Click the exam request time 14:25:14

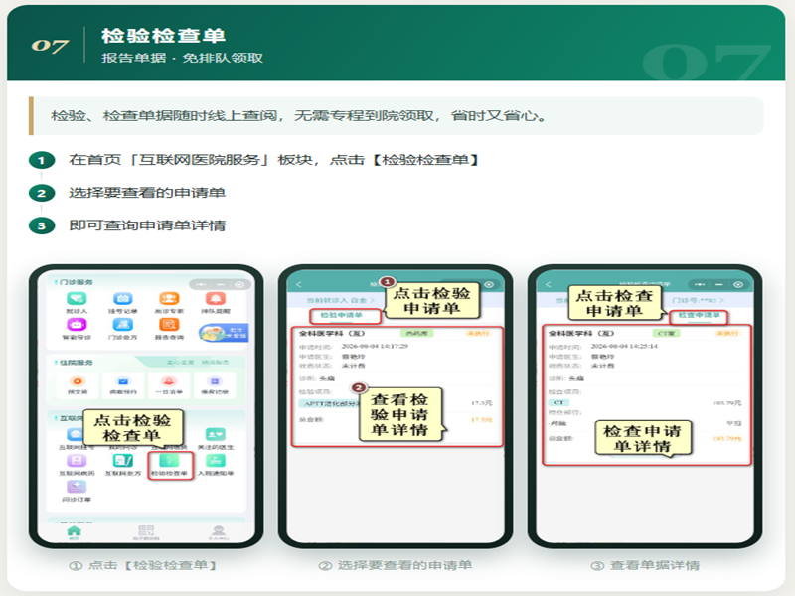624,346
